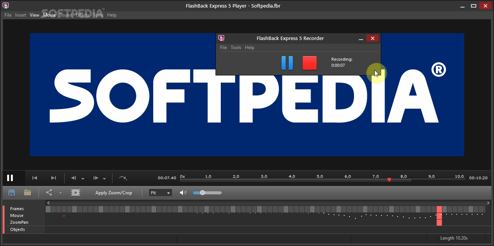The image size is (494, 246).
Task: Open the View menu
Action: (35, 15)
